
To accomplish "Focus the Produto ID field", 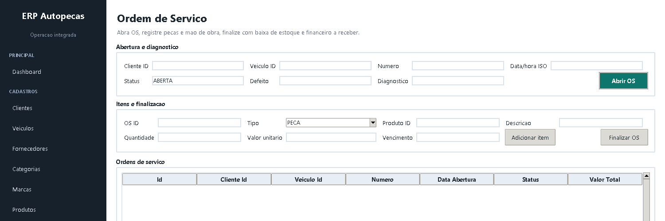I will [458, 123].
